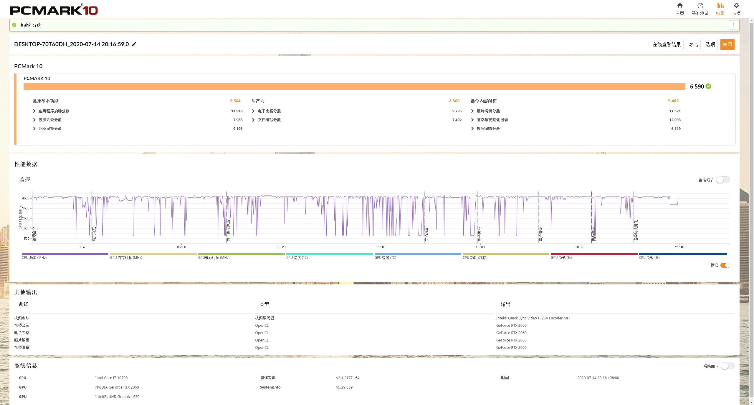Expand 渲染与视觉化 分数 score row
Viewport: 754px width, 405px height.
[472, 120]
